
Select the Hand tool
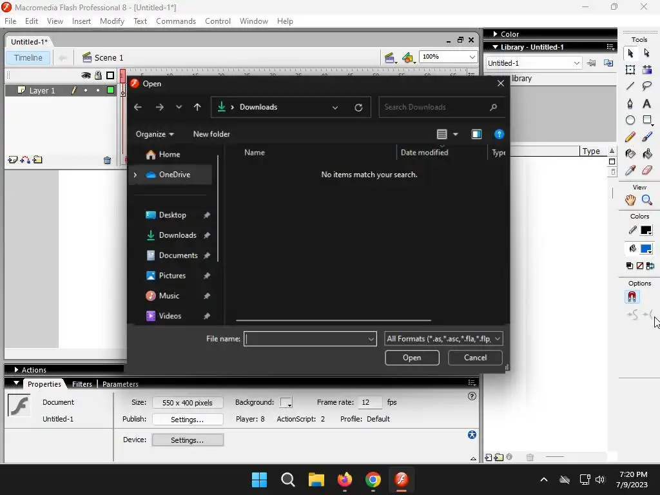630,200
